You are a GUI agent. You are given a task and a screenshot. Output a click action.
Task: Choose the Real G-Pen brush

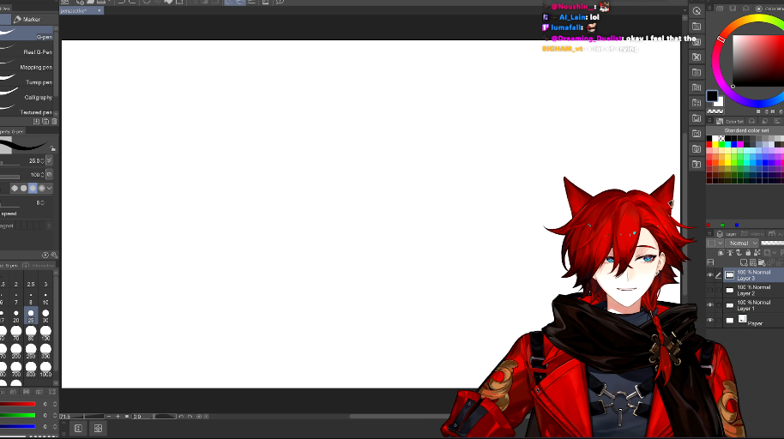tap(27, 51)
